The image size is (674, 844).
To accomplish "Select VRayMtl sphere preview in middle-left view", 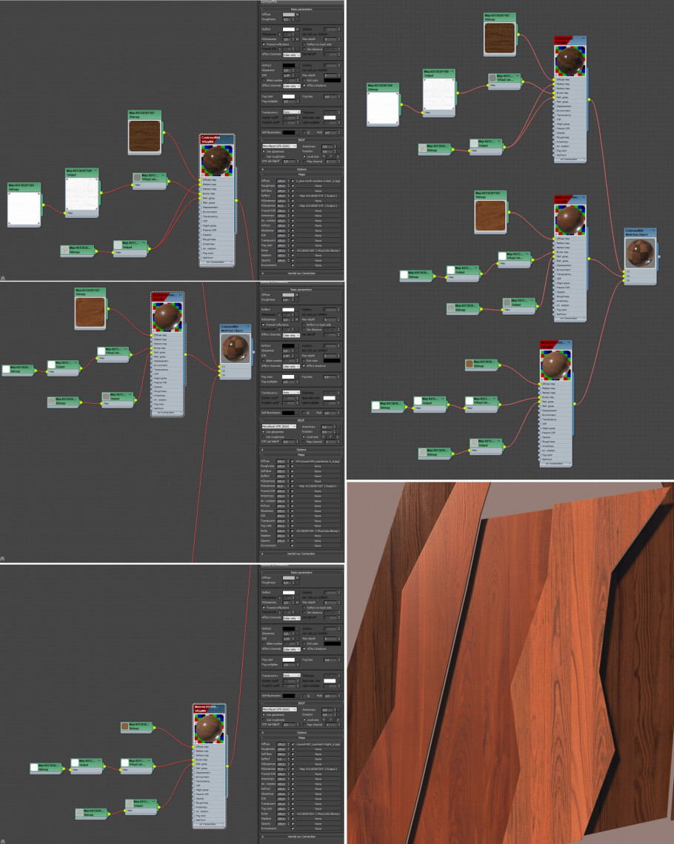I will coord(168,316).
